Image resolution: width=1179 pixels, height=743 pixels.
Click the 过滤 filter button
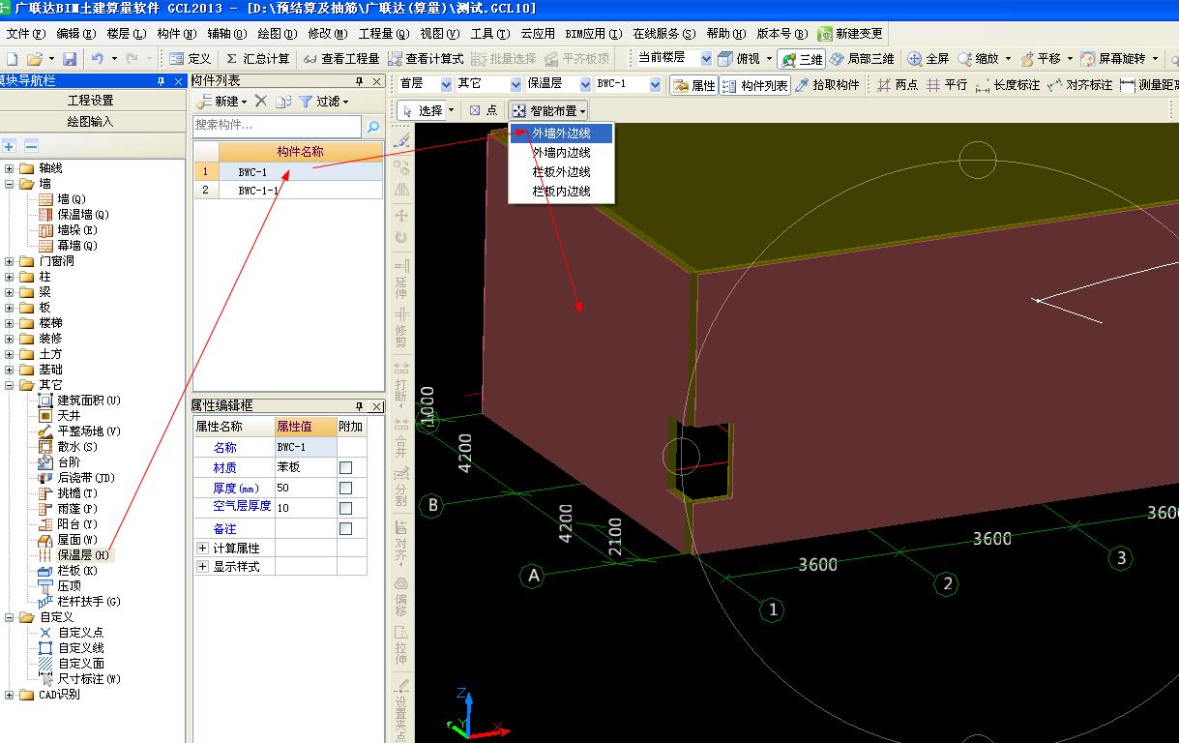[x=323, y=101]
